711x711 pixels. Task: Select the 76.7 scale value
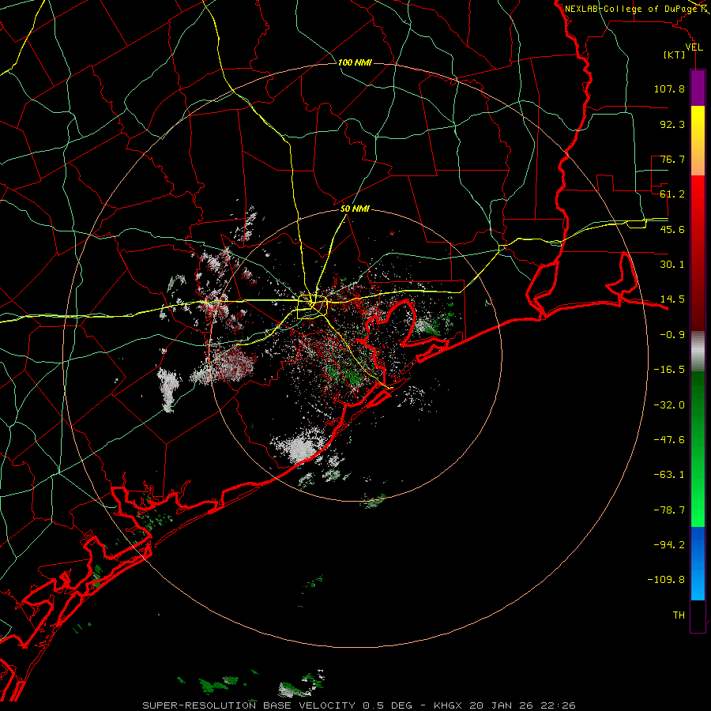(x=672, y=159)
